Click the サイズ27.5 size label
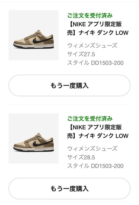 pyautogui.click(x=81, y=54)
